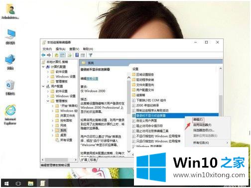The height and width of the screenshot is (188, 251).
Task: Select the 不运行指定的 Windows 应用程序 policy
Action: (156, 136)
